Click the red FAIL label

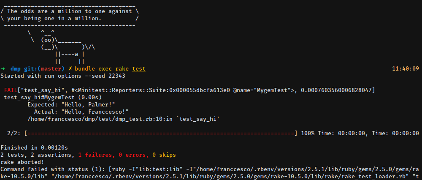point(11,90)
